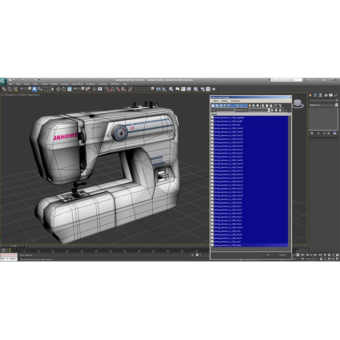Open the Customize menu in Select From Scene
340x340 pixels.
click(x=235, y=101)
